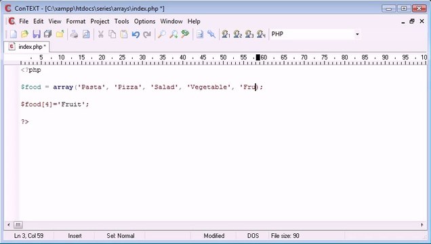Click the '$food' variable on array line
Viewport: 431px width, 244px height.
[30, 87]
